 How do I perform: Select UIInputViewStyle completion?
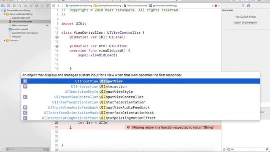140,92
